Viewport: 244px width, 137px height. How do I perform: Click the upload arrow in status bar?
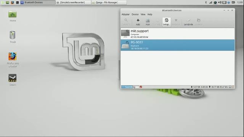tap(192, 87)
